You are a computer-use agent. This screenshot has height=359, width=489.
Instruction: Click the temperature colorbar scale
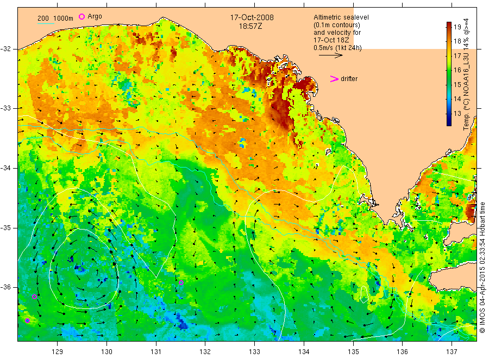449,74
